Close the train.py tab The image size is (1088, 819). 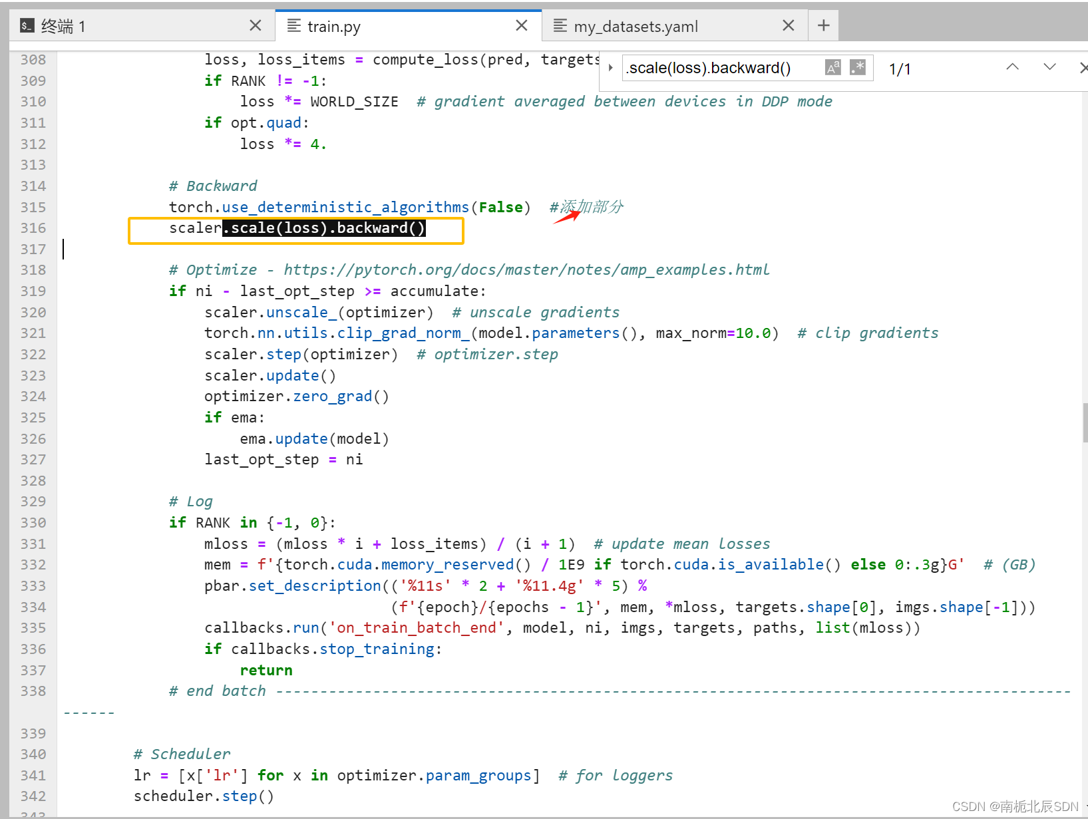[522, 25]
